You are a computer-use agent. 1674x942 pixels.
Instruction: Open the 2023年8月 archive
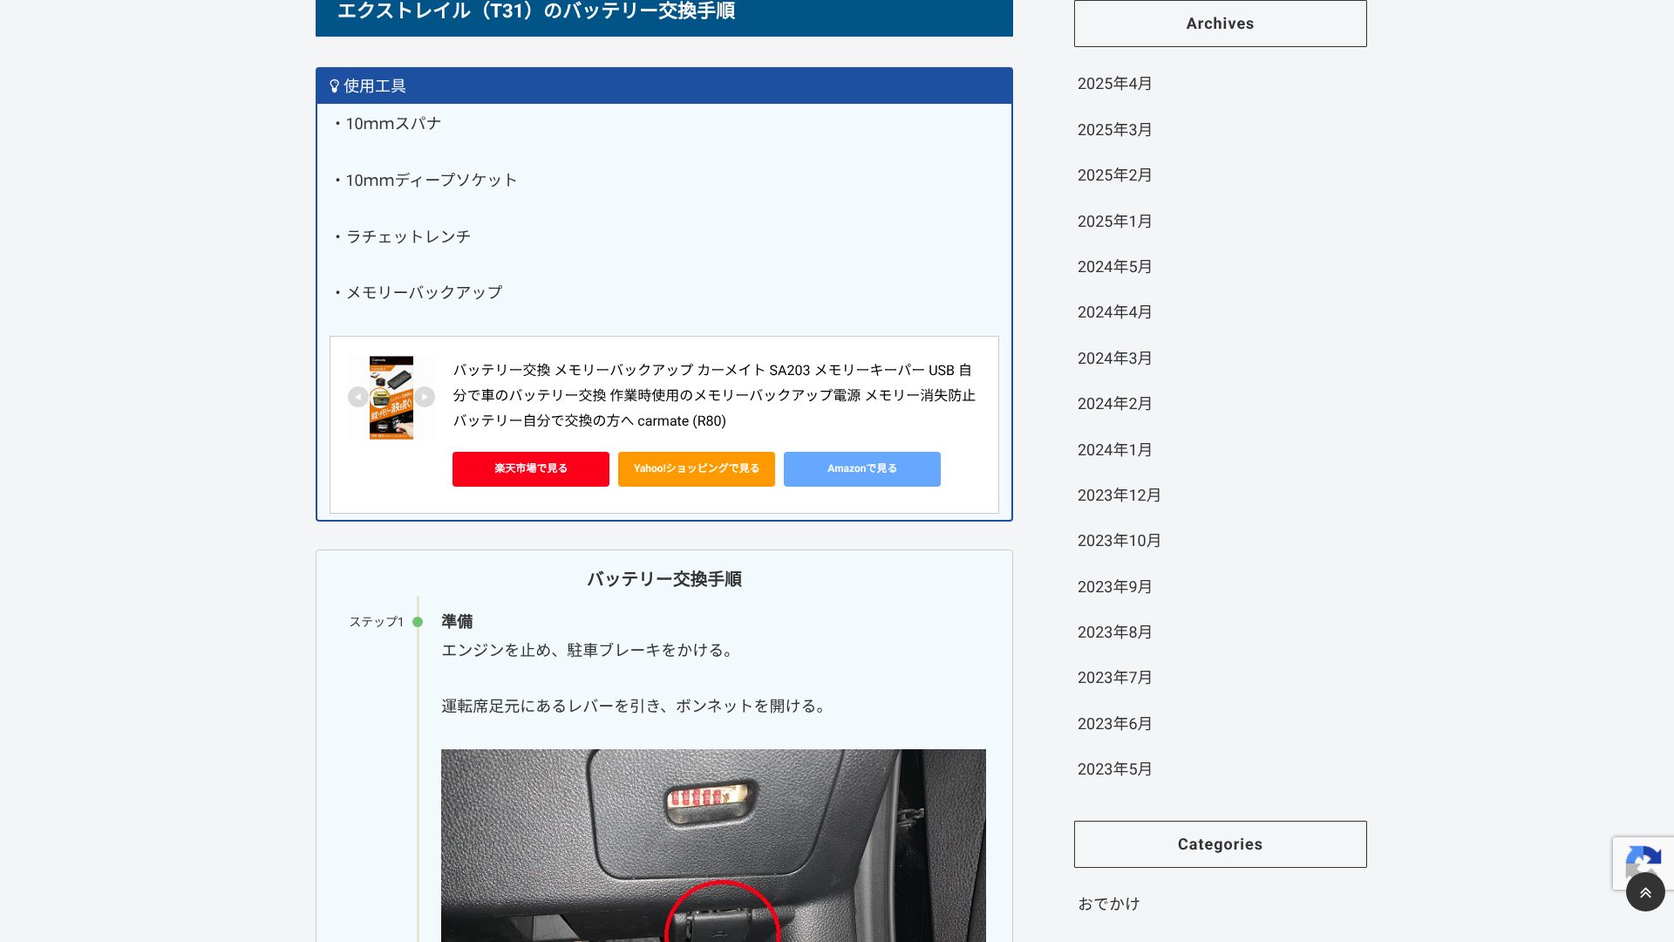click(1114, 632)
